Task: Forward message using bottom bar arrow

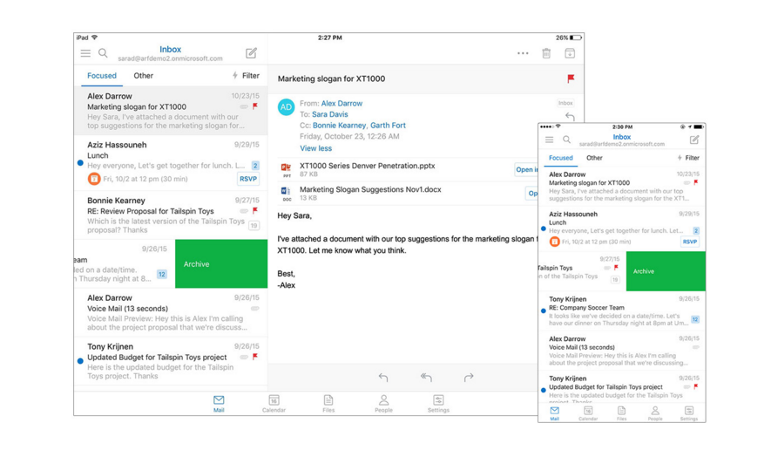Action: pyautogui.click(x=469, y=378)
